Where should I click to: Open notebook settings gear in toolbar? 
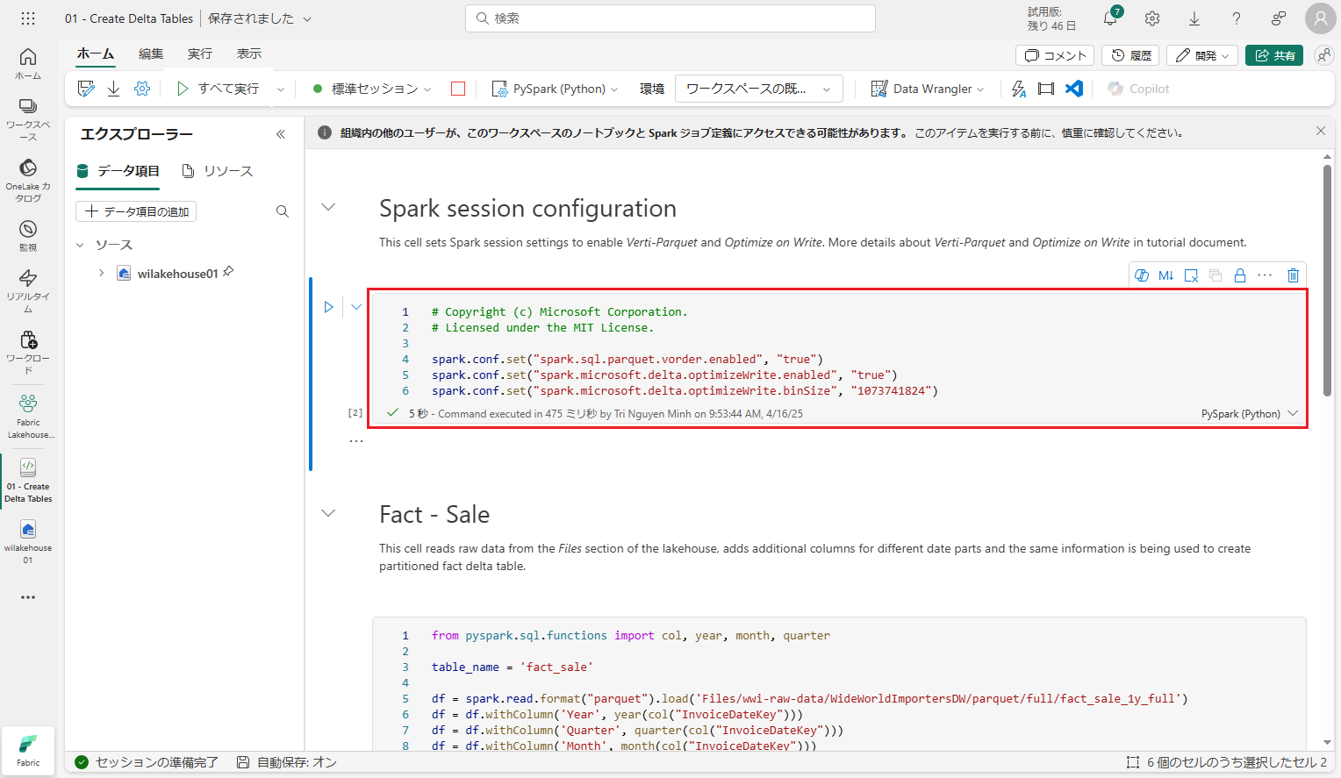coord(142,89)
